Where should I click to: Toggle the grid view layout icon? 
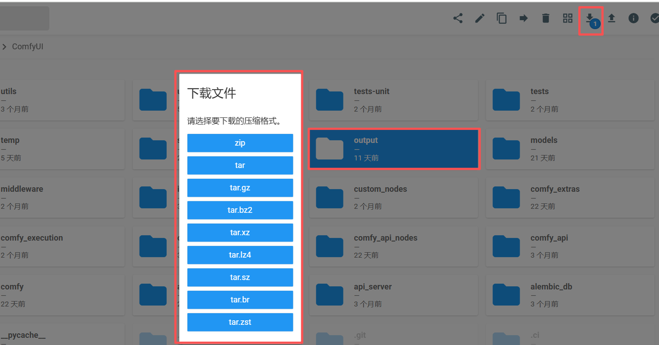pos(568,19)
